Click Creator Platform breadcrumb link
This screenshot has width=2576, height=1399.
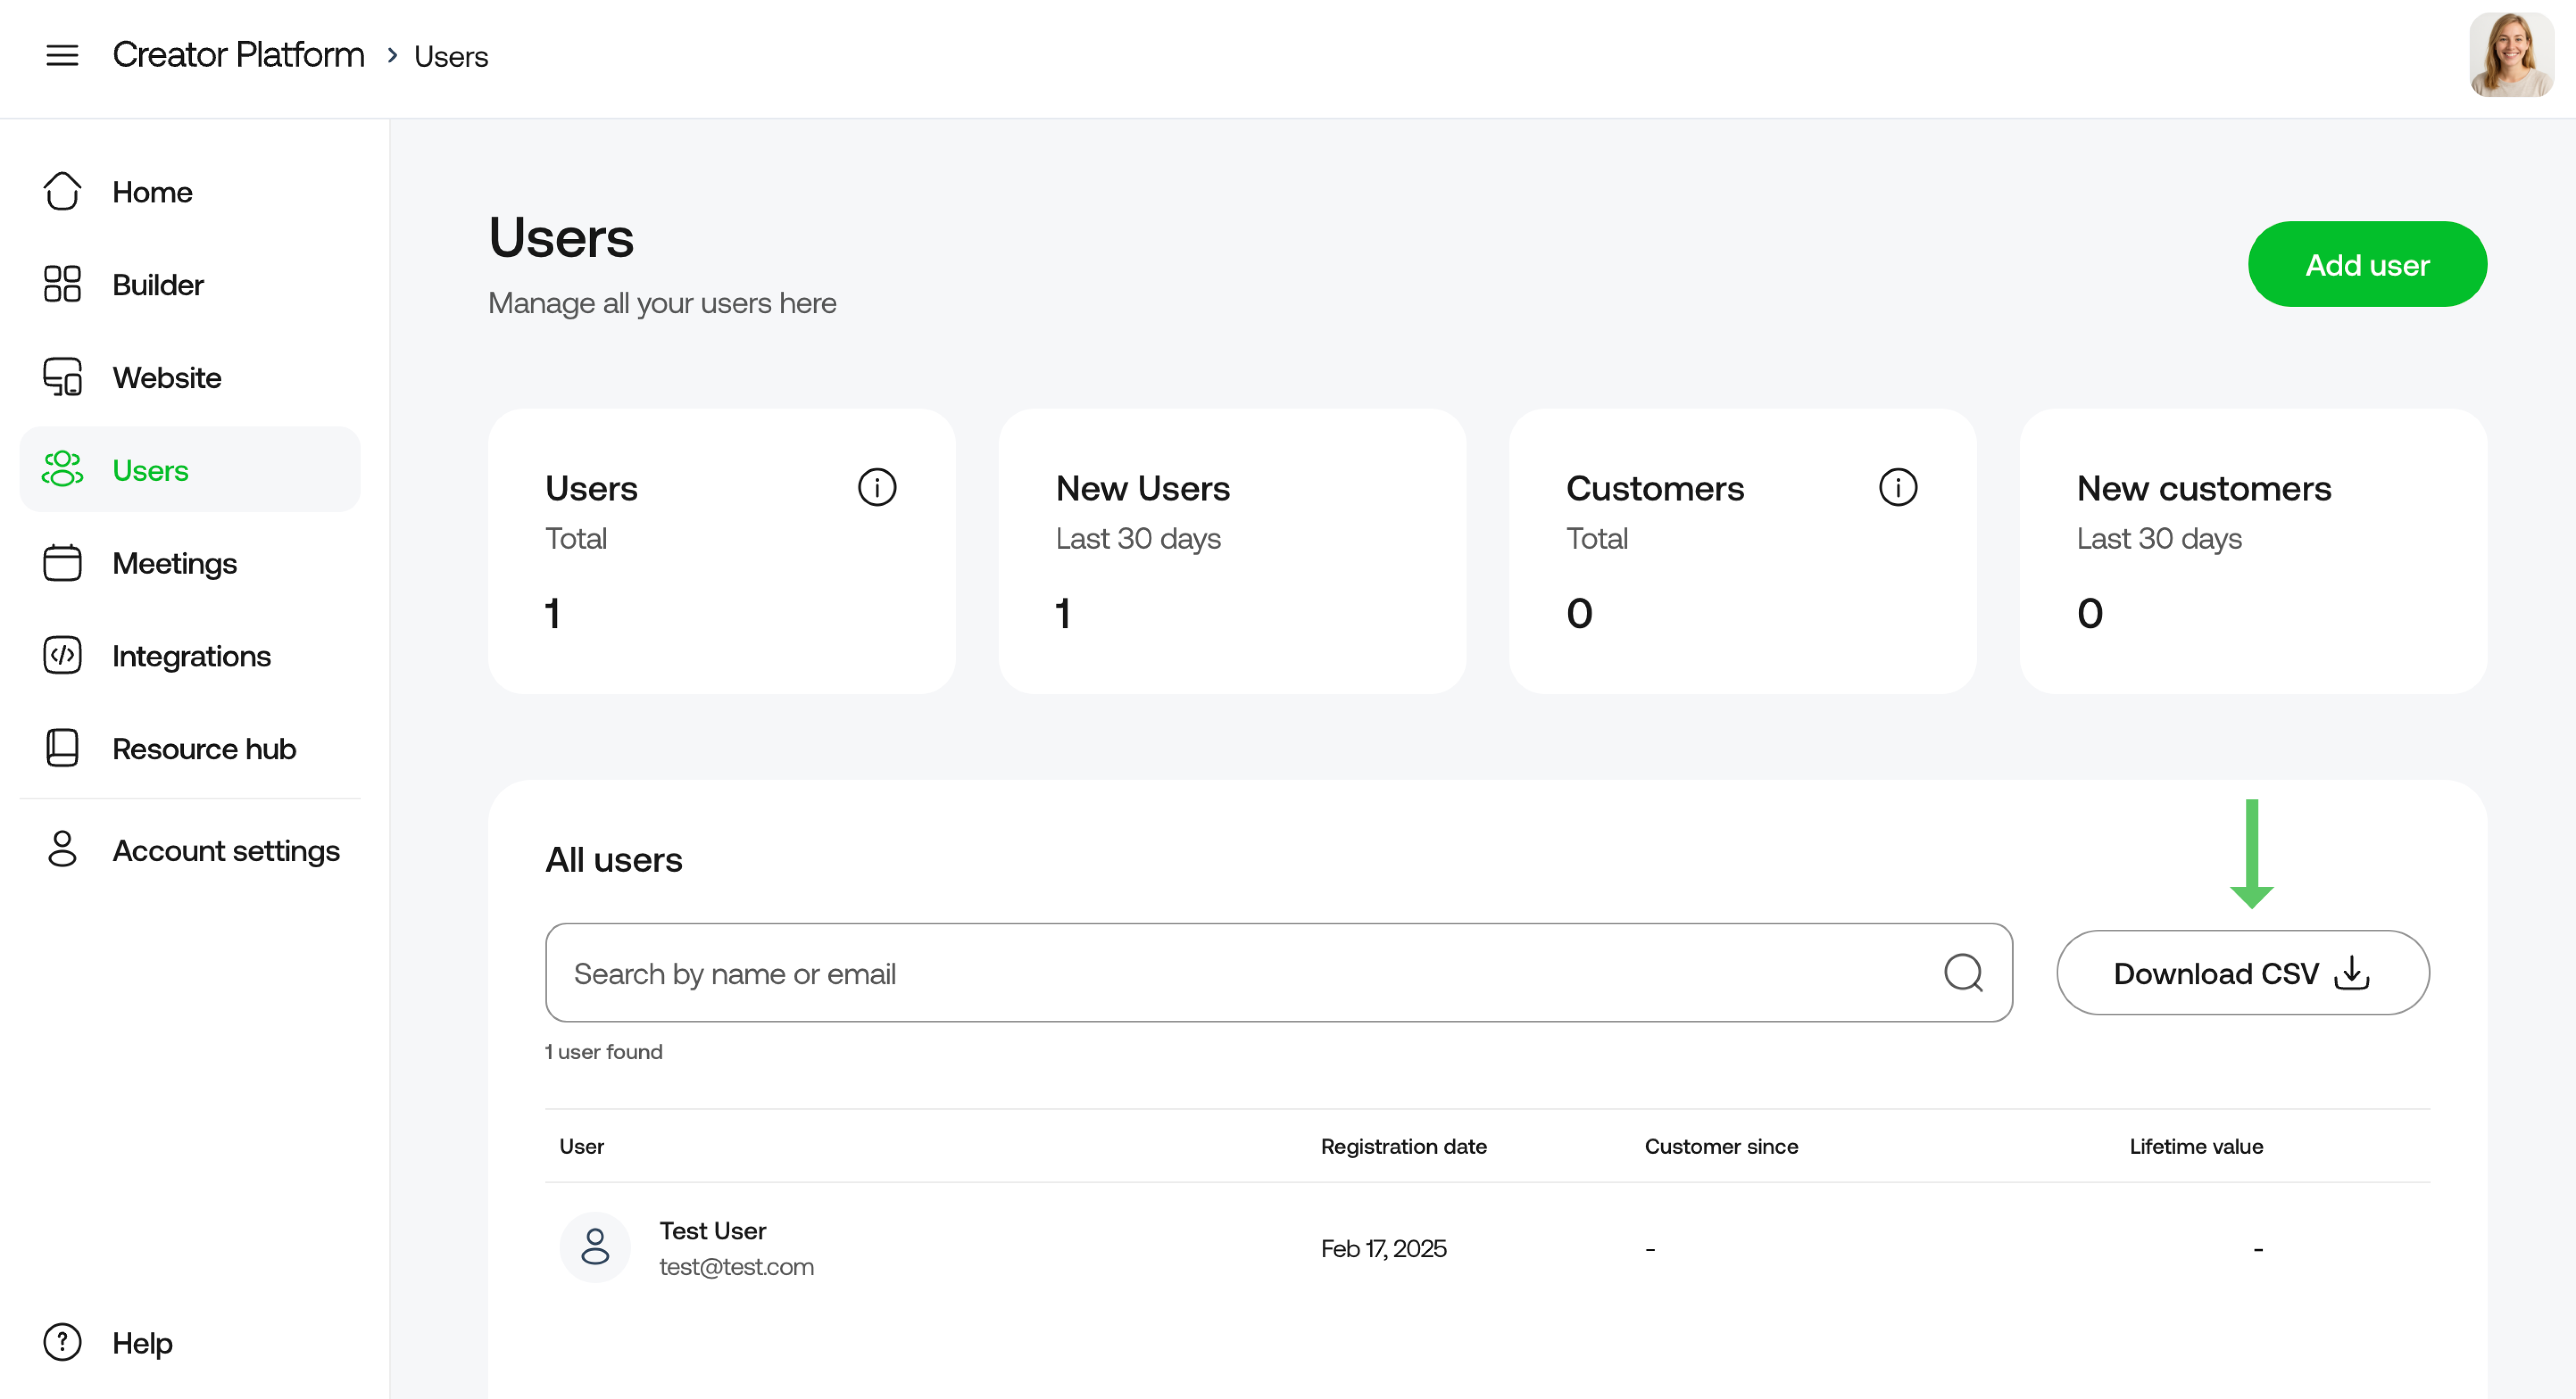[238, 55]
